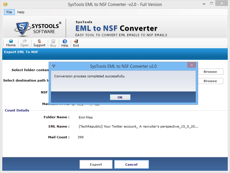Screen dimensions: 230x173
Task: Click the Cancel button
Action: 131,165
